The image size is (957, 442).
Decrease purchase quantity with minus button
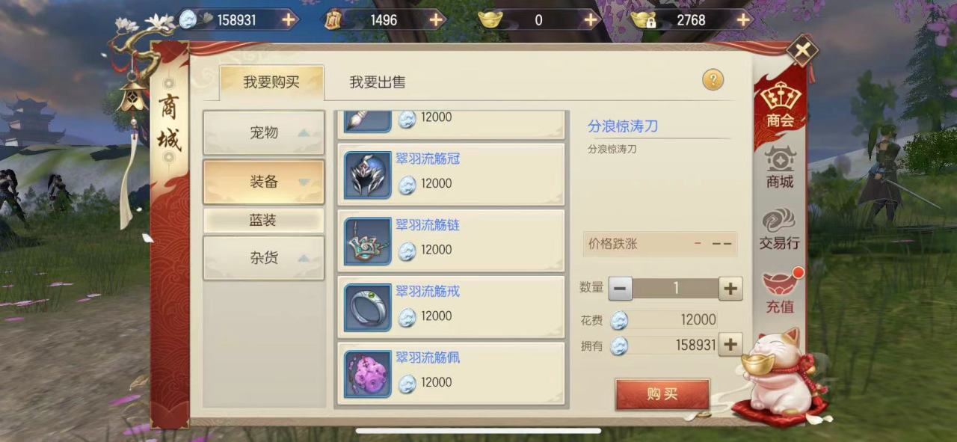[x=621, y=288]
